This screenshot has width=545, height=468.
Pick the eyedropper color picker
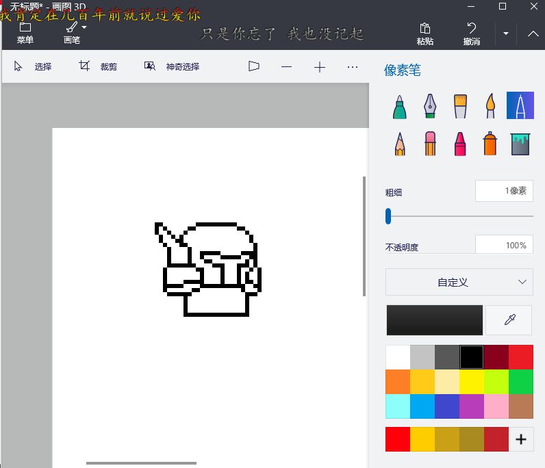pos(509,320)
